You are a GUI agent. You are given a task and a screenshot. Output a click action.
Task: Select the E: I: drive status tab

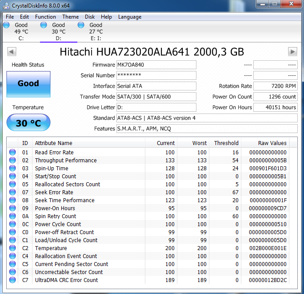coord(96,31)
